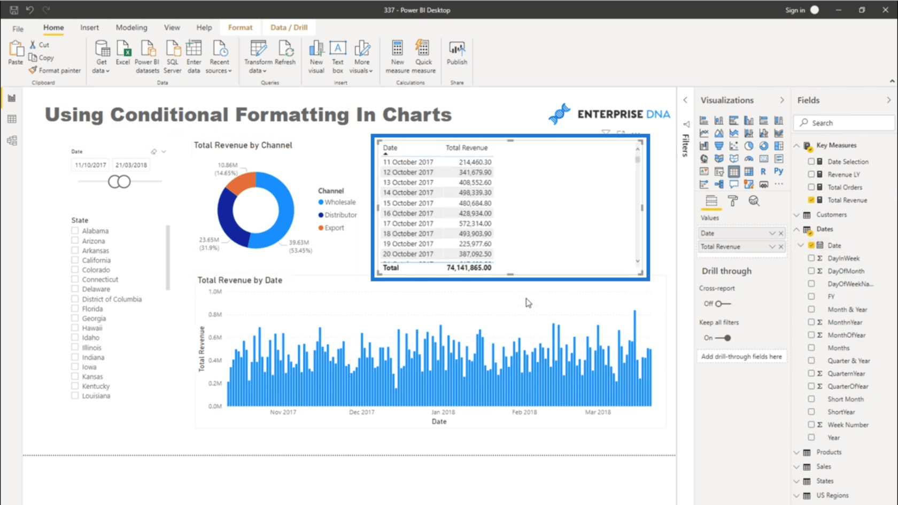This screenshot has width=898, height=505.
Task: Select the Q&A visual
Action: click(x=734, y=184)
